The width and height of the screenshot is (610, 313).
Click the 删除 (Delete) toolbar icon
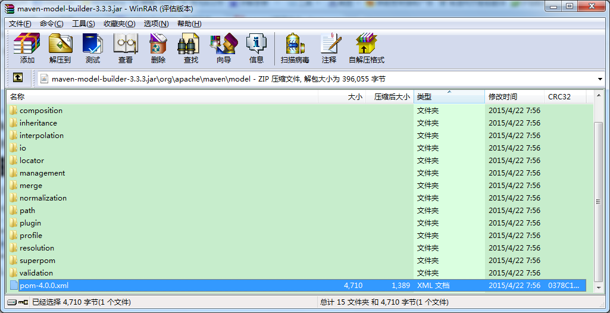pos(158,49)
